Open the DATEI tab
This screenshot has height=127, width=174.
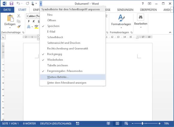tap(7, 10)
